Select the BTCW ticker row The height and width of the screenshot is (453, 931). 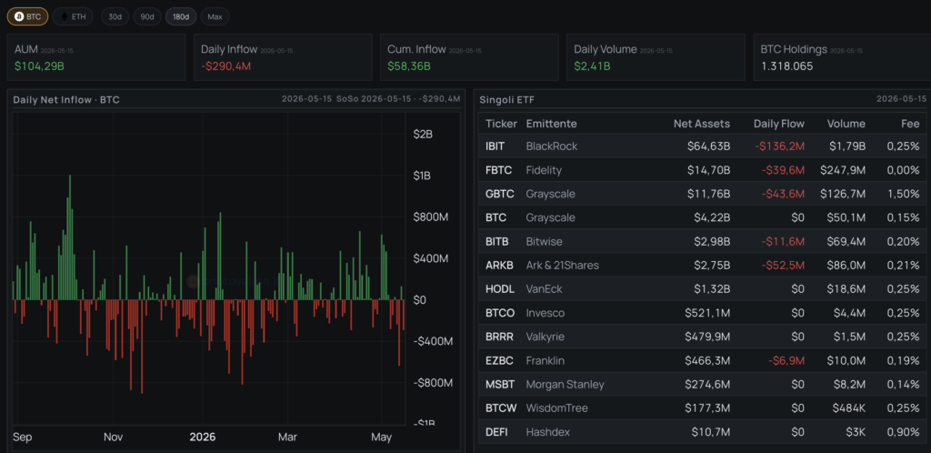703,408
